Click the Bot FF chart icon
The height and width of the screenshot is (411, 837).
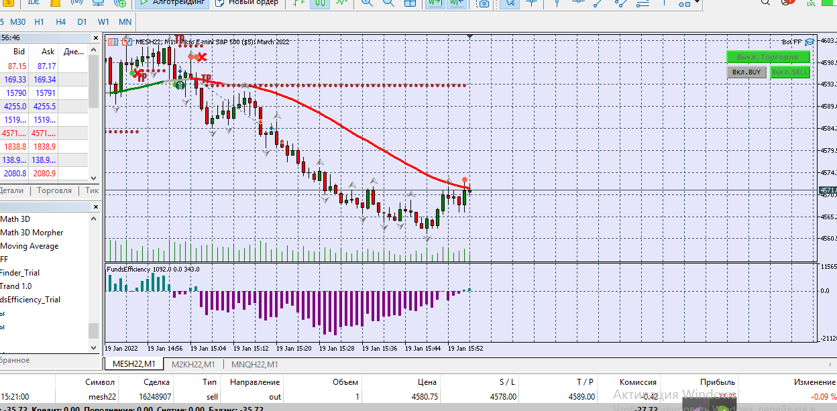(x=810, y=42)
